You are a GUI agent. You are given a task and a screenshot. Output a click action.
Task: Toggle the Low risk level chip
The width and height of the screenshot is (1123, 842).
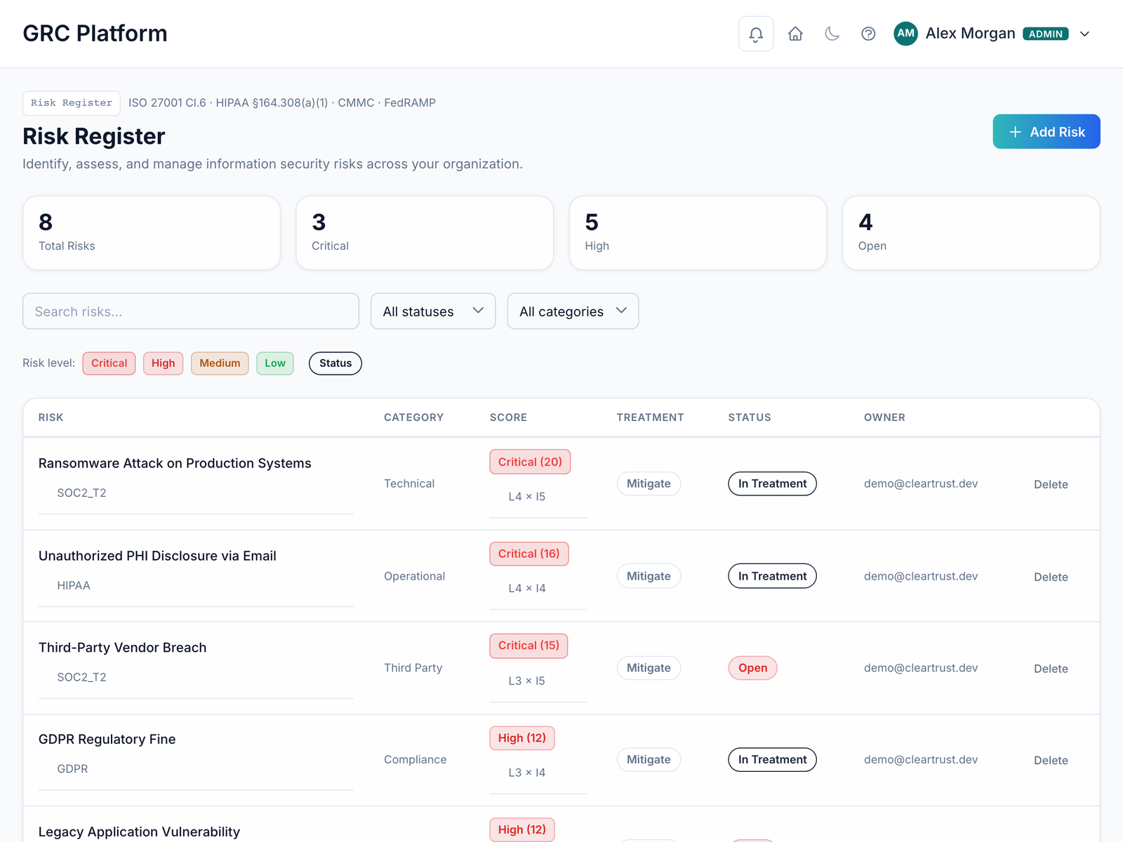[275, 363]
